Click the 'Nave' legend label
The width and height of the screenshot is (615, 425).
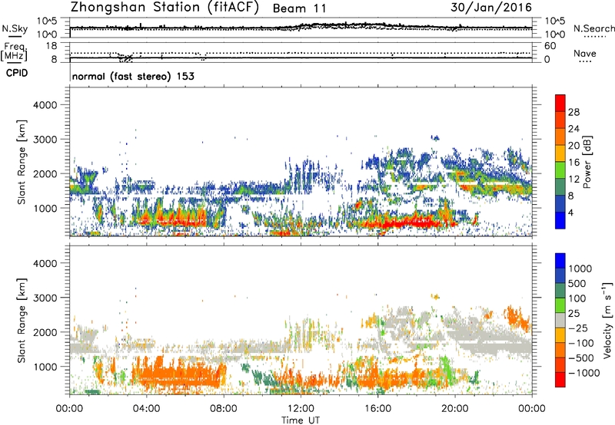coord(585,54)
